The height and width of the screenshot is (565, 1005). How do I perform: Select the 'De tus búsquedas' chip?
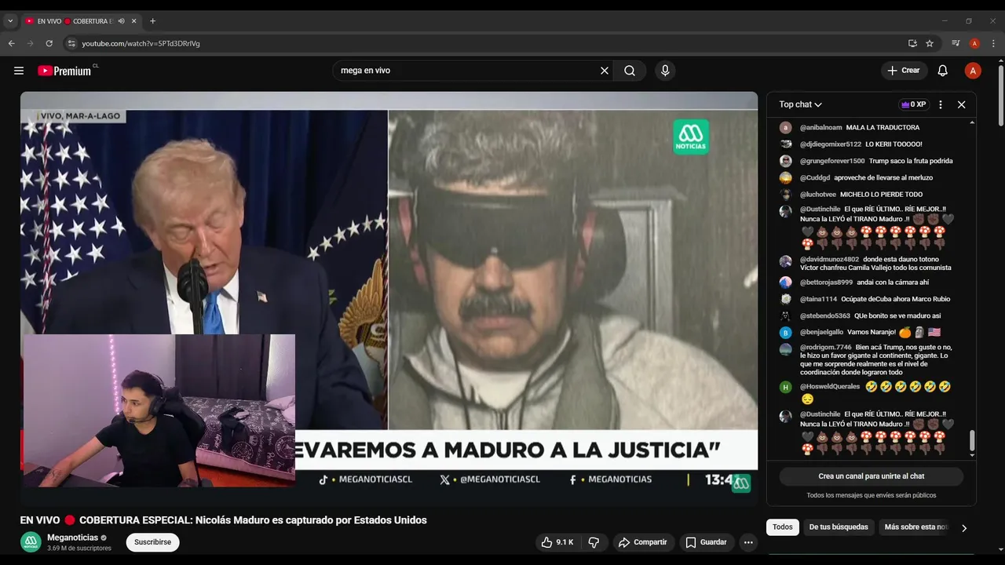(839, 527)
